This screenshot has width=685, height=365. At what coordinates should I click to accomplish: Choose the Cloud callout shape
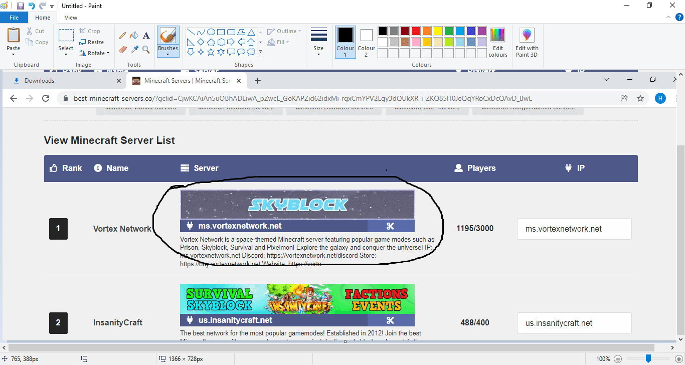(x=251, y=52)
